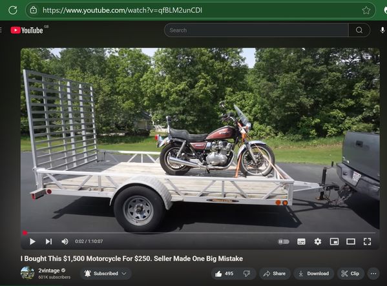Download the video

tap(314, 274)
